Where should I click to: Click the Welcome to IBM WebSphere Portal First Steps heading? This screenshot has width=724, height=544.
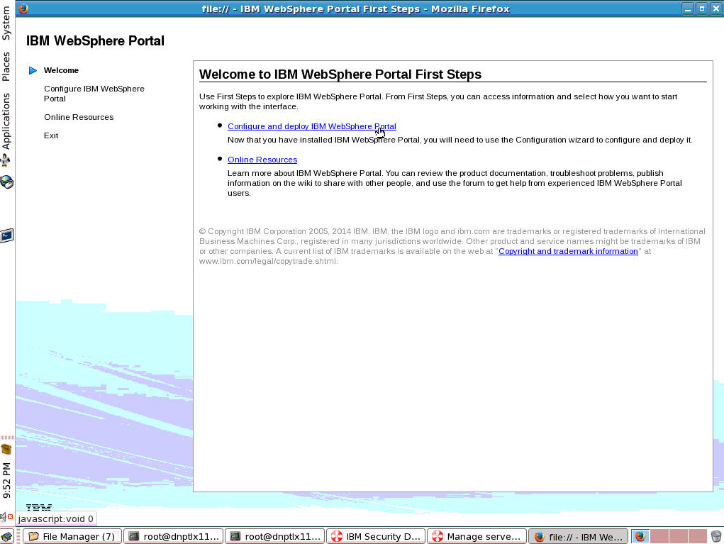tap(340, 74)
